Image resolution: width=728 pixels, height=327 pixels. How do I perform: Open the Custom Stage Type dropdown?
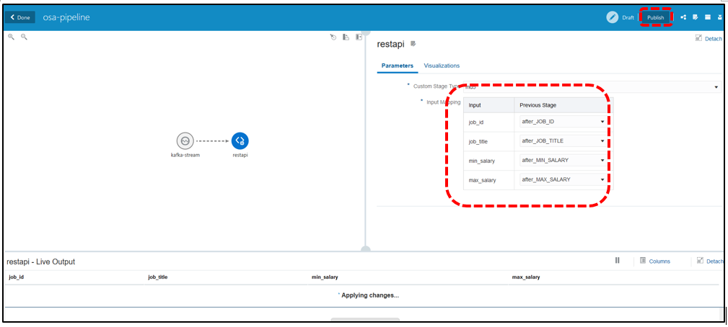tap(592, 86)
